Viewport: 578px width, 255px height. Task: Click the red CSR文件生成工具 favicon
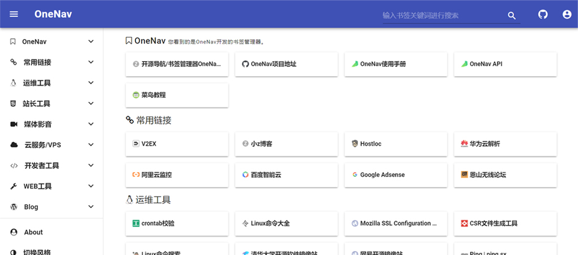pyautogui.click(x=465, y=223)
